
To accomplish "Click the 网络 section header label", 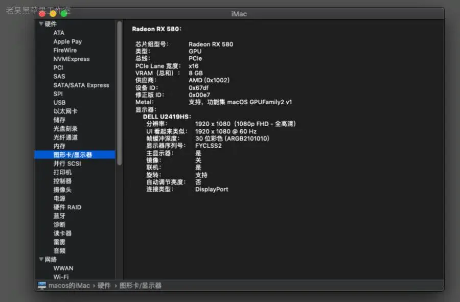I will pos(51,260).
